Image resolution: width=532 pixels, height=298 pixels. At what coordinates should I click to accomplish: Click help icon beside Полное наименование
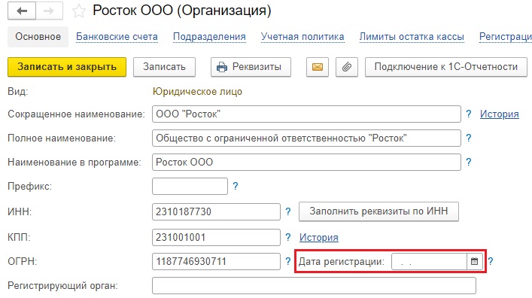(469, 138)
